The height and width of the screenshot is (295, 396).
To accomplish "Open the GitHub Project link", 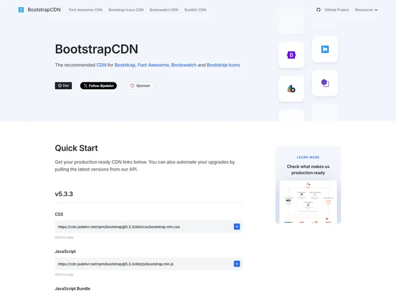I will coord(337,10).
